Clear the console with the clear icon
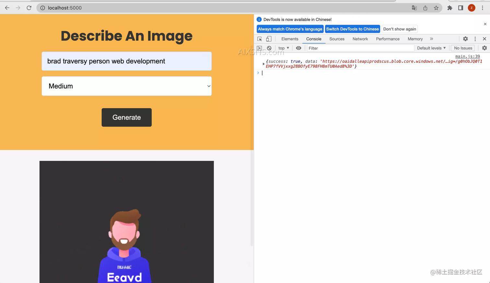490x283 pixels. (269, 48)
